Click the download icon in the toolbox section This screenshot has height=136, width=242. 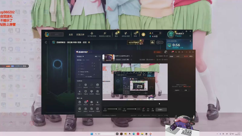pyautogui.click(x=97, y=102)
